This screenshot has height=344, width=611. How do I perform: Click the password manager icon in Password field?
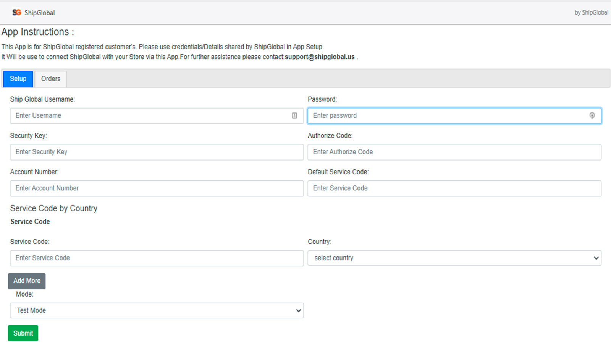point(592,116)
